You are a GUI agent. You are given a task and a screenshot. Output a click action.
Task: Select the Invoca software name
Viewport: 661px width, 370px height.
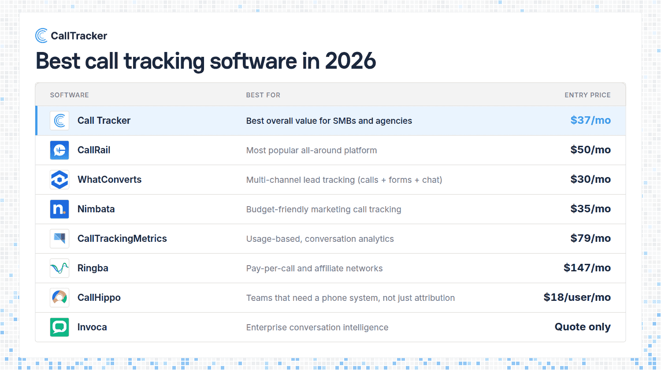[92, 327]
